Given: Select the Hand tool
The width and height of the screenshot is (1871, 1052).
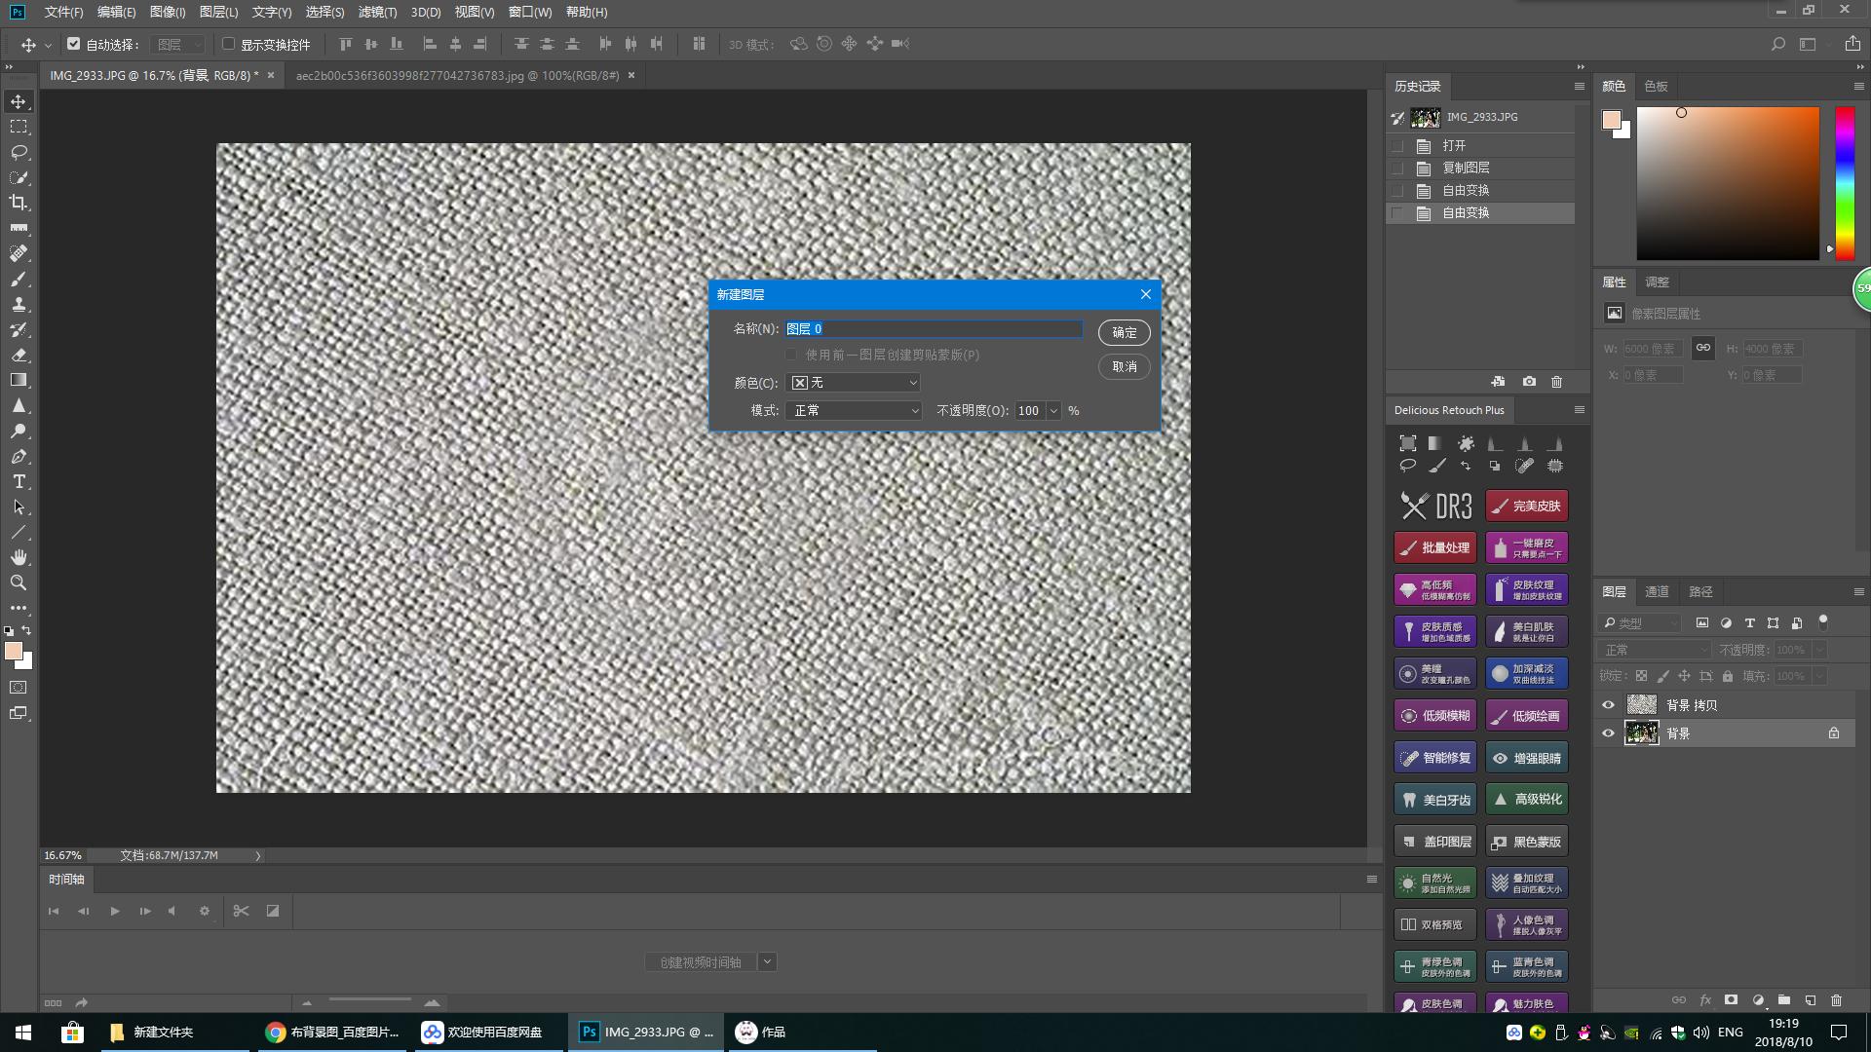Looking at the screenshot, I should pyautogui.click(x=19, y=557).
